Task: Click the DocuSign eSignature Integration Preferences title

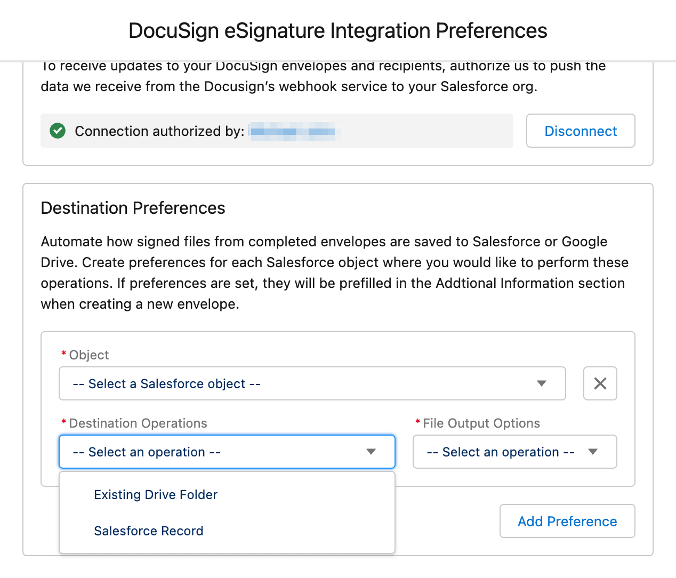Action: [x=338, y=31]
